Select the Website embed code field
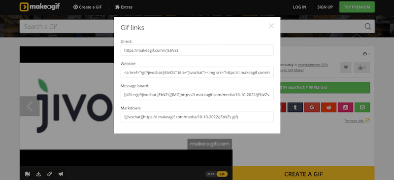 coord(197,72)
